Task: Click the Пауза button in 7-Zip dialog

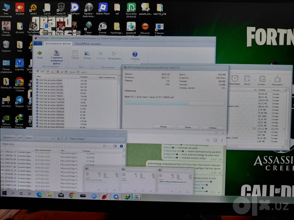Action: [188, 127]
